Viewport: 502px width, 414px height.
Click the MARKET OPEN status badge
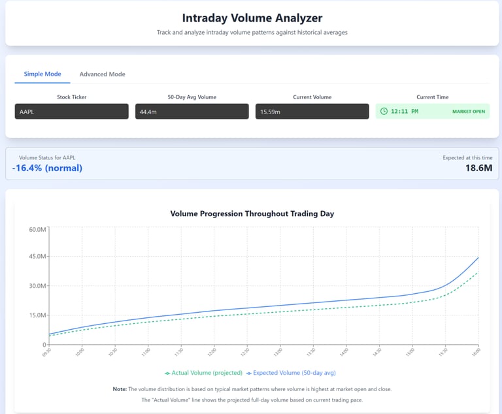tap(469, 112)
